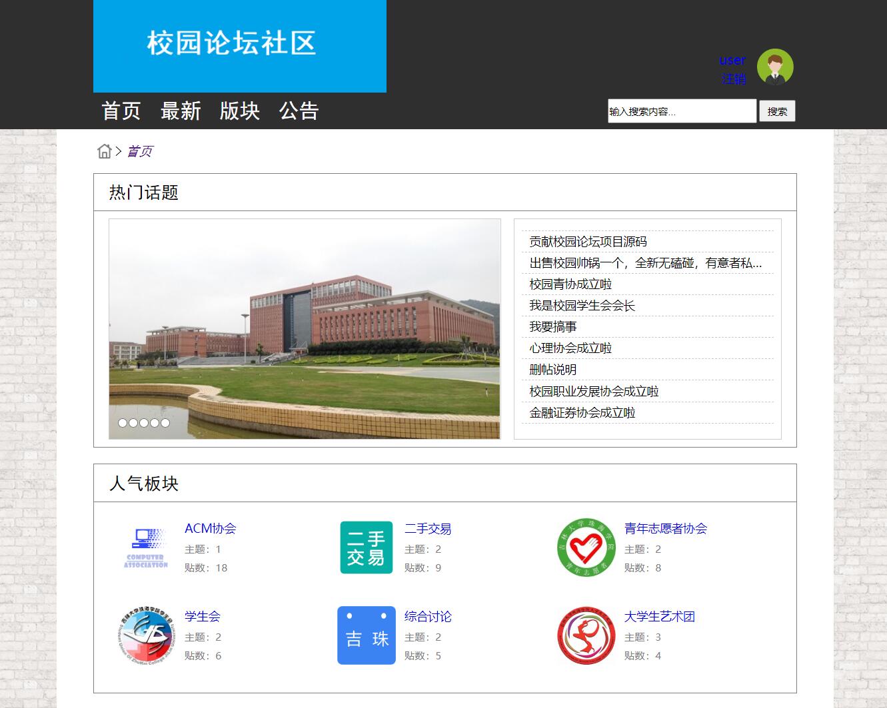
Task: Click the home icon in the breadcrumb
Action: (x=105, y=151)
